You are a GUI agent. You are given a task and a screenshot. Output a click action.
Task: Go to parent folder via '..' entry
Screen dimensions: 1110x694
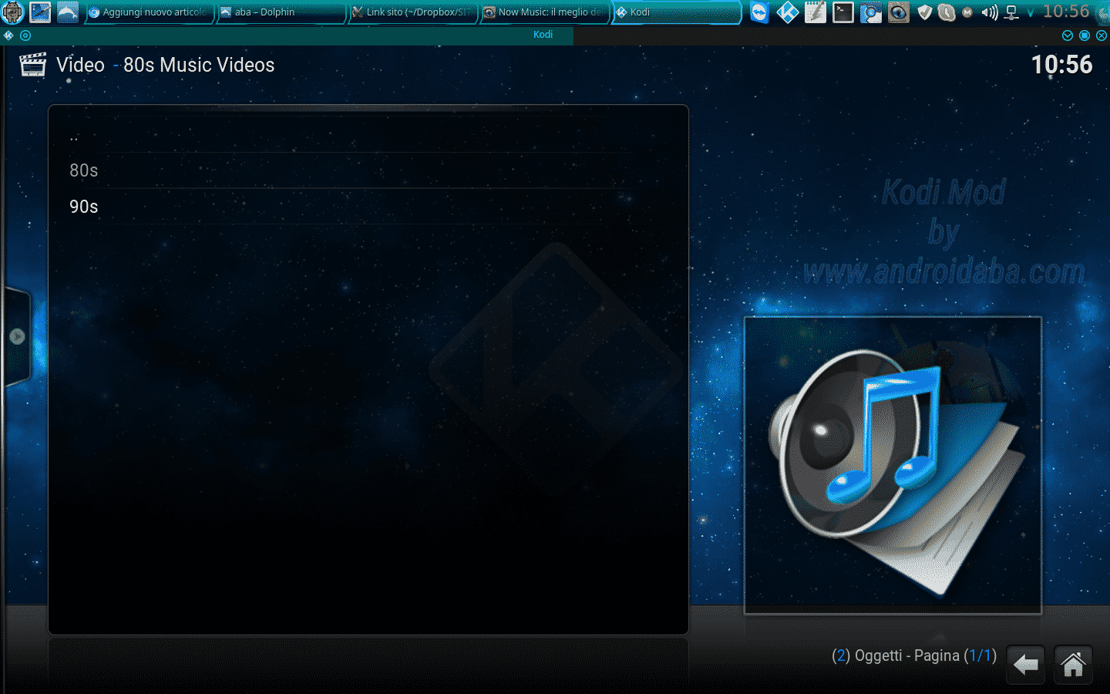368,136
